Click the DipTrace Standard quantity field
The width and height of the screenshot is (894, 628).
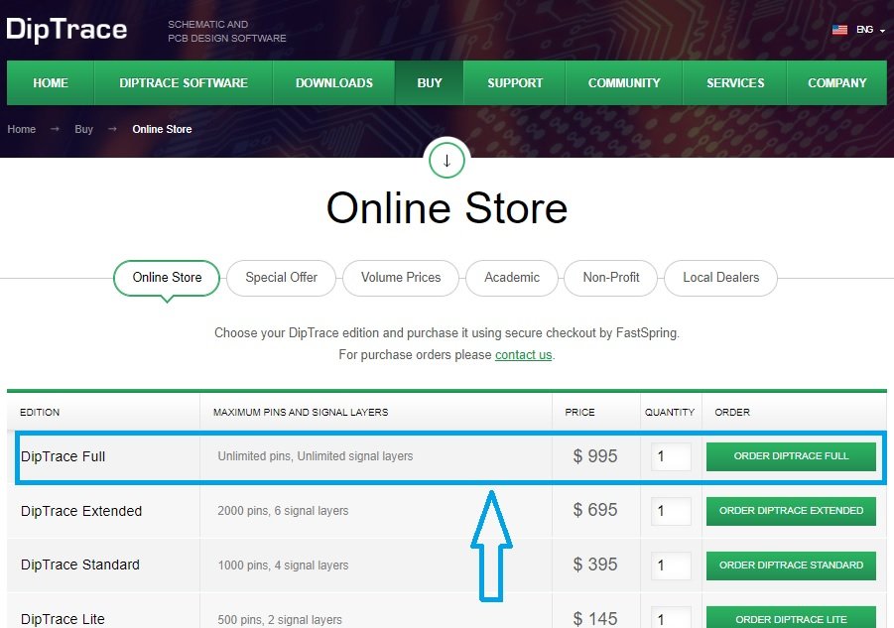(671, 565)
